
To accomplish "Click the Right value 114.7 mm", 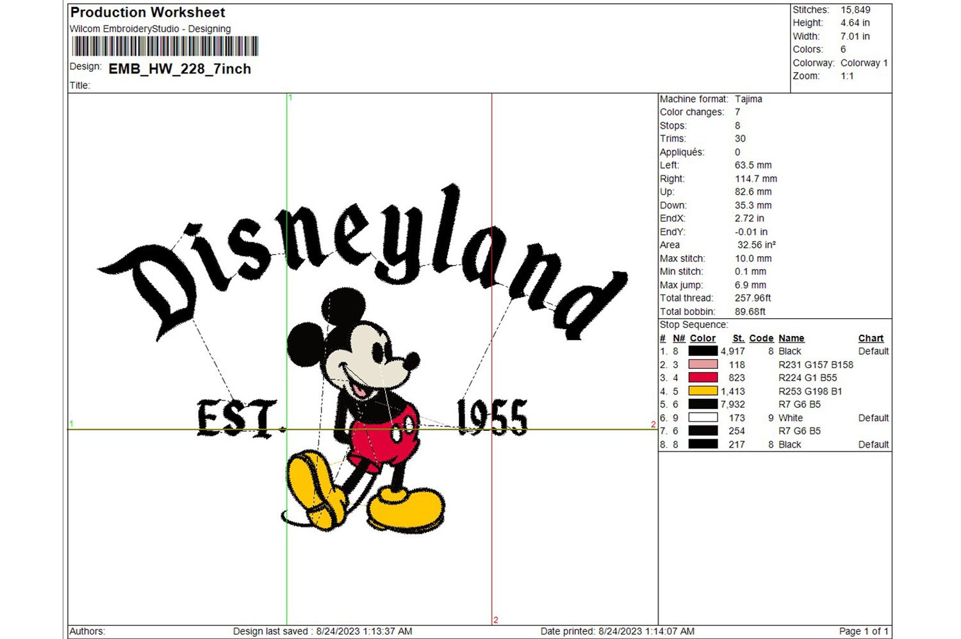I will pyautogui.click(x=756, y=179).
